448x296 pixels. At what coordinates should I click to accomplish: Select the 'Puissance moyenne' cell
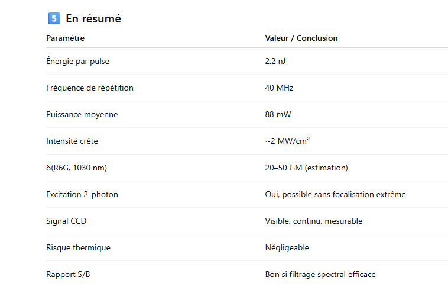(82, 114)
